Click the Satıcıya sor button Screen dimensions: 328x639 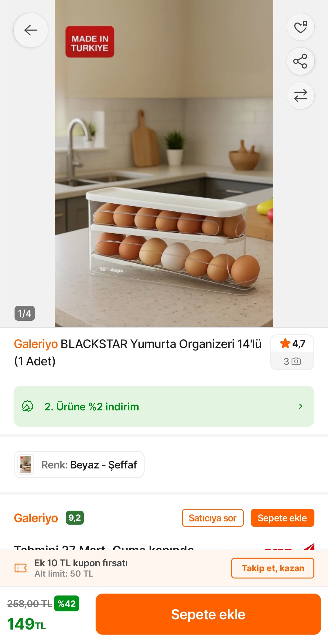point(213,518)
